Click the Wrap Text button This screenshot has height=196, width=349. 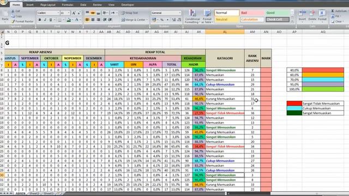click(x=130, y=13)
